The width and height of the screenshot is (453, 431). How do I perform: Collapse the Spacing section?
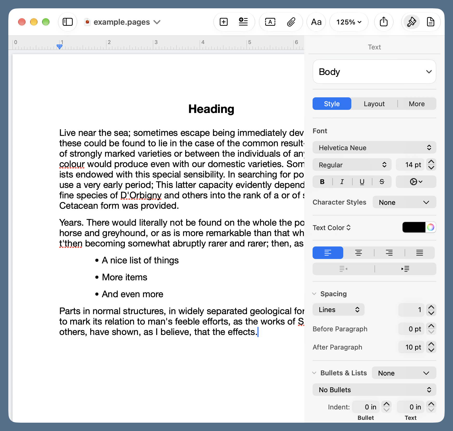coord(314,294)
